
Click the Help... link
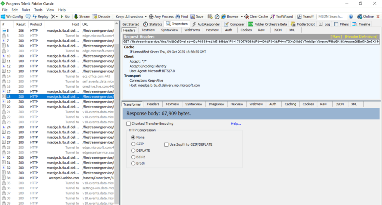click(236, 124)
